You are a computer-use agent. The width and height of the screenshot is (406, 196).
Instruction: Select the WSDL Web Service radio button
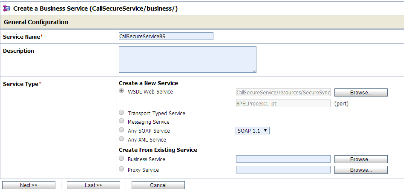pyautogui.click(x=121, y=91)
